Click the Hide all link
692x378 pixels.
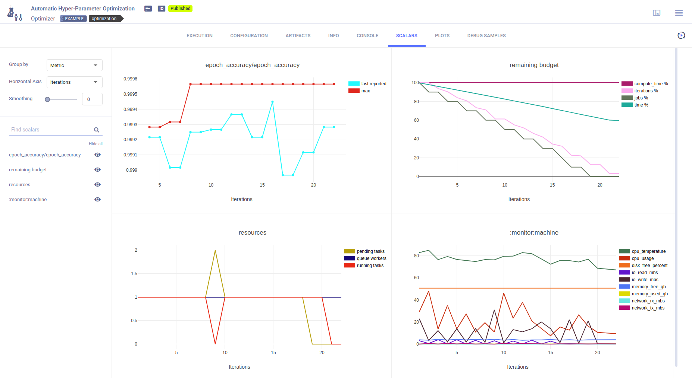point(95,144)
